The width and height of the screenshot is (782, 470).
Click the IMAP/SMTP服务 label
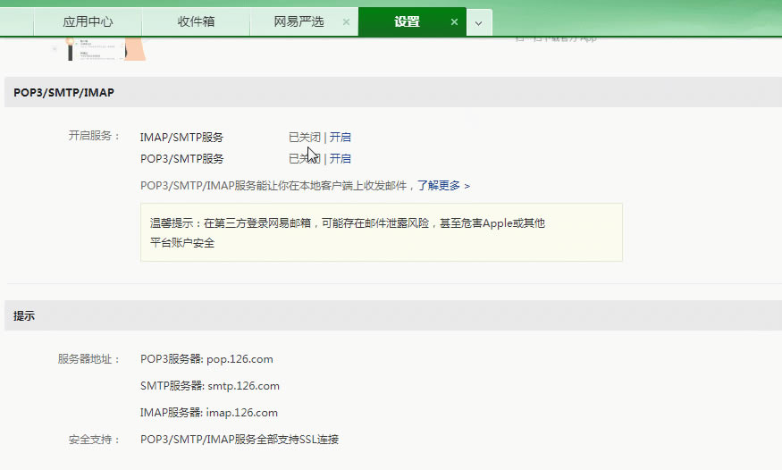(181, 138)
